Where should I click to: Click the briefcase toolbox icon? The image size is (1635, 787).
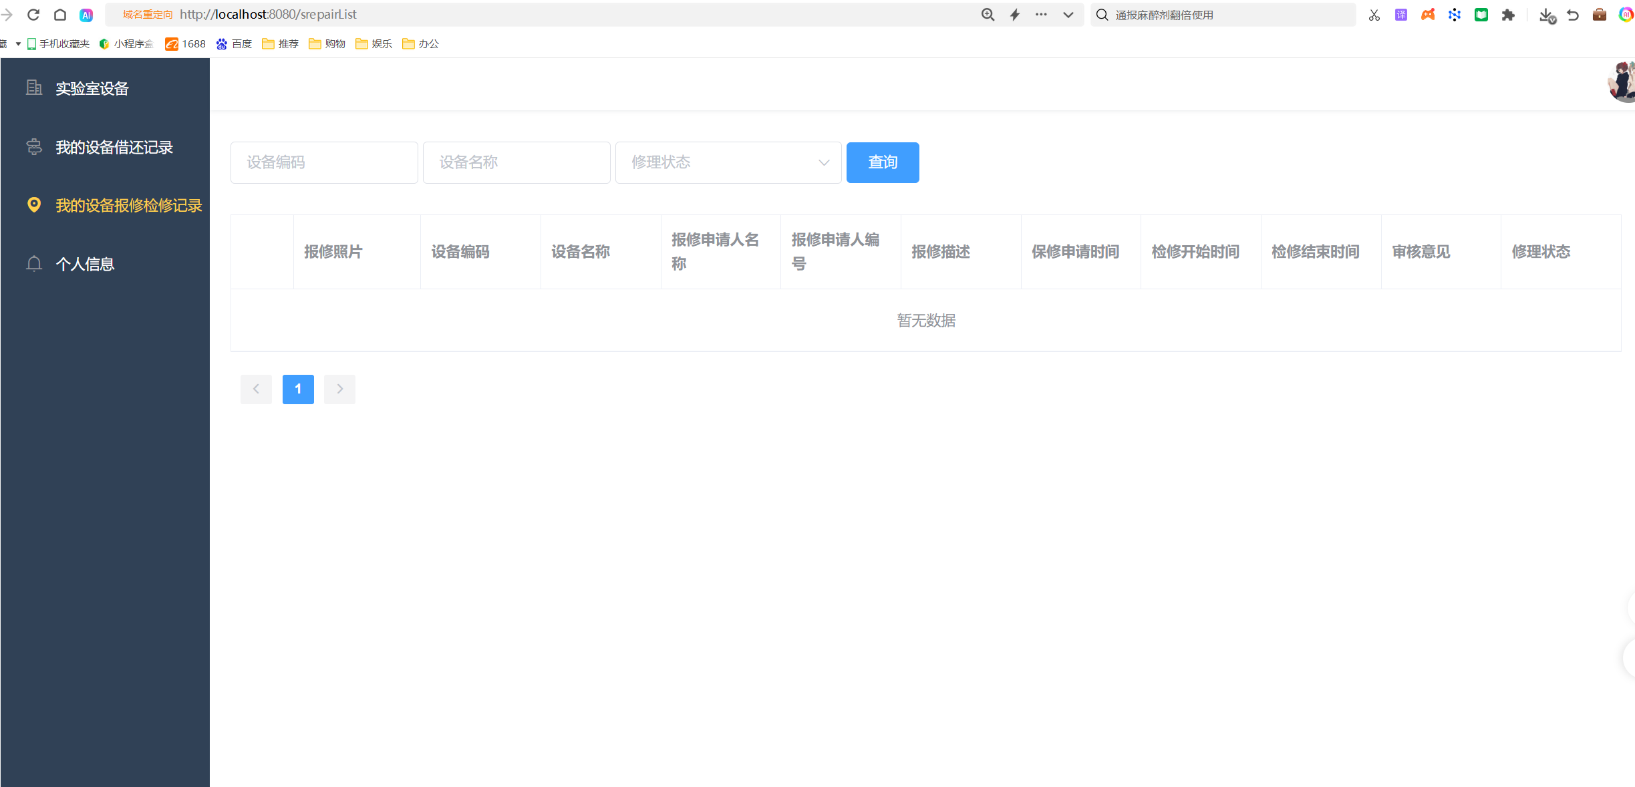pyautogui.click(x=1600, y=15)
